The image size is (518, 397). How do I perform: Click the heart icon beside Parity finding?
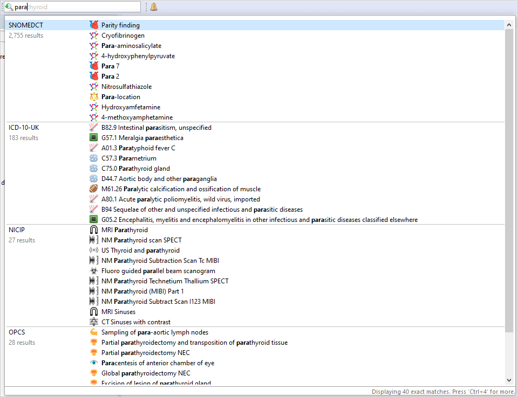click(x=94, y=25)
